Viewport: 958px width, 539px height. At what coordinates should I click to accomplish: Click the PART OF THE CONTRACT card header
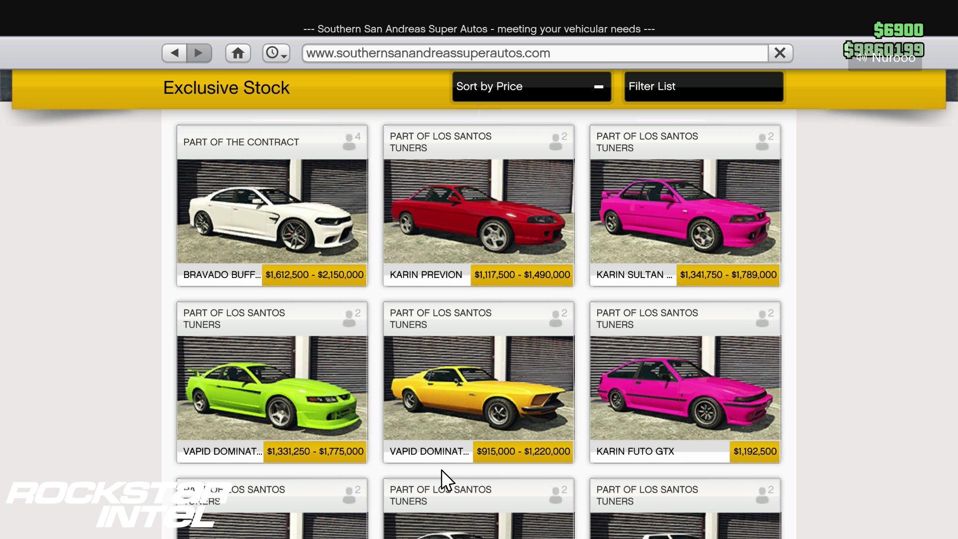tap(272, 142)
